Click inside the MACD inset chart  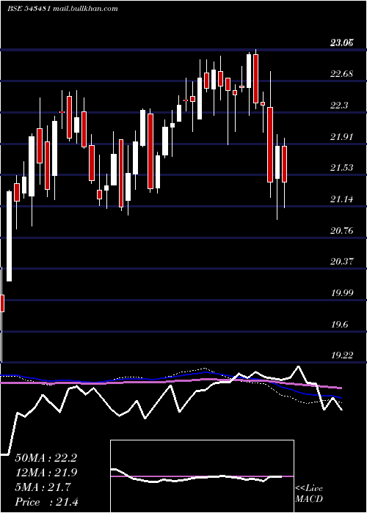coord(202,476)
